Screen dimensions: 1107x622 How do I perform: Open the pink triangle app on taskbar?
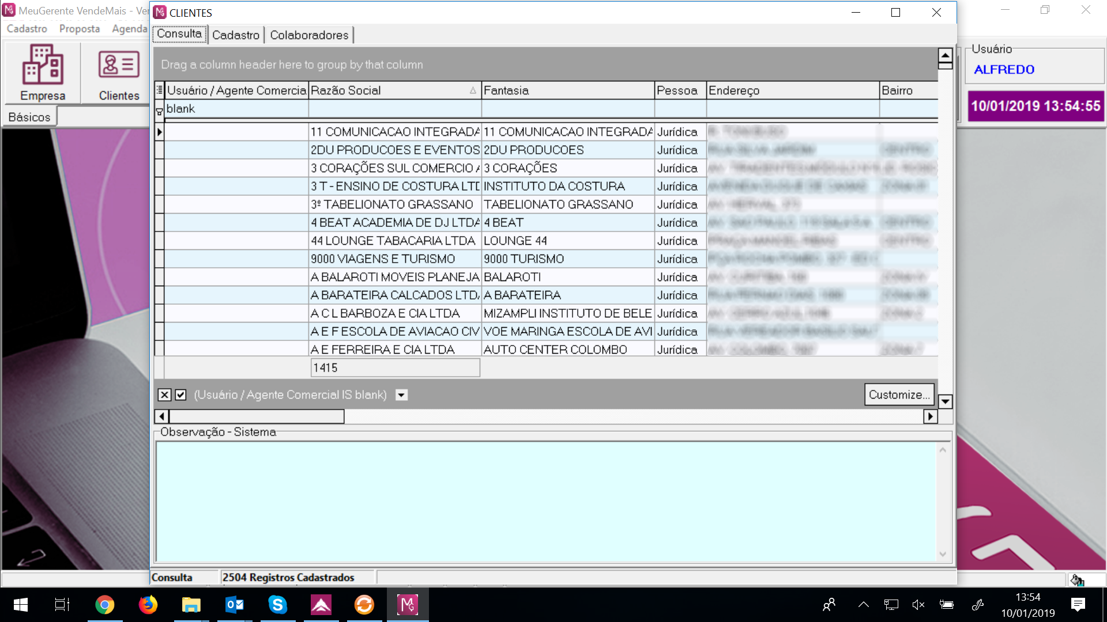click(x=321, y=605)
